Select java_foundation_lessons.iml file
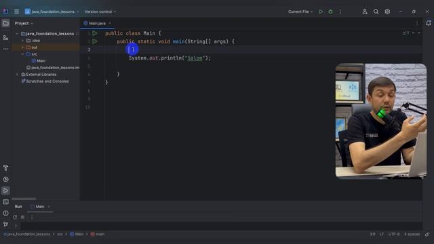This screenshot has width=434, height=244. [53, 68]
